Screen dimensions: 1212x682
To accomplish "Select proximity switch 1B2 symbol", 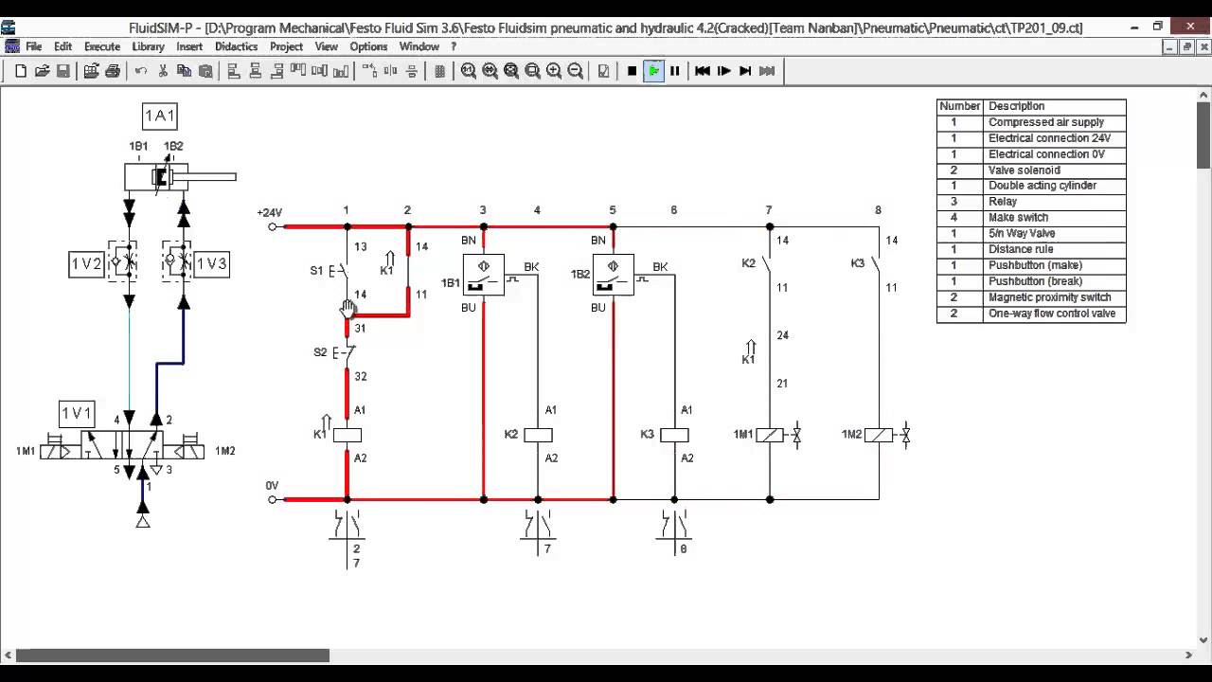I will coord(614,275).
